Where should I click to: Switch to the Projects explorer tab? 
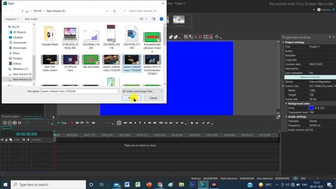[x=10, y=117]
